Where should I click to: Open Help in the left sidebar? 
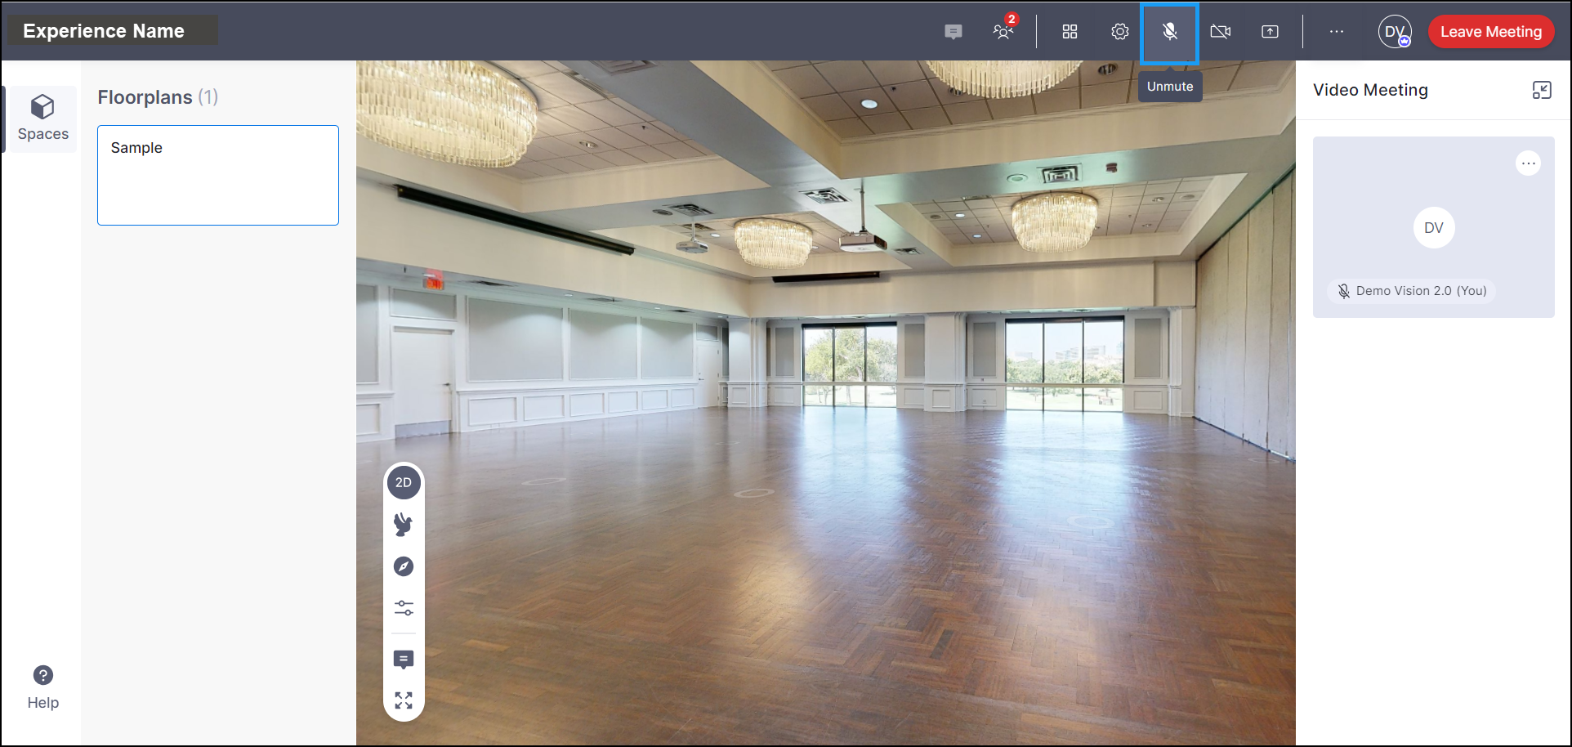coord(42,687)
